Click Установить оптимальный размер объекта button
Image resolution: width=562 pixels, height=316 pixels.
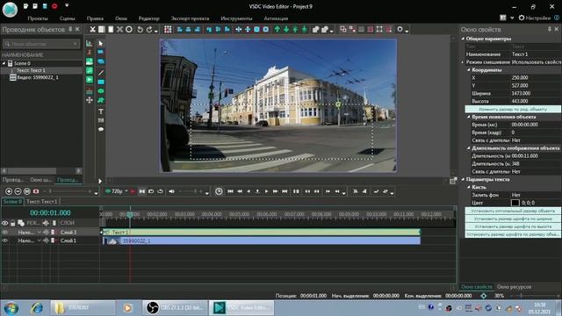click(513, 211)
